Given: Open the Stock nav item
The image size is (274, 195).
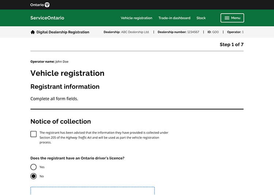Looking at the screenshot, I should (201, 18).
